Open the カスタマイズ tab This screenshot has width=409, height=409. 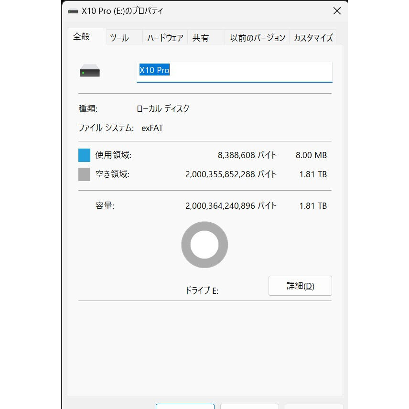(313, 38)
